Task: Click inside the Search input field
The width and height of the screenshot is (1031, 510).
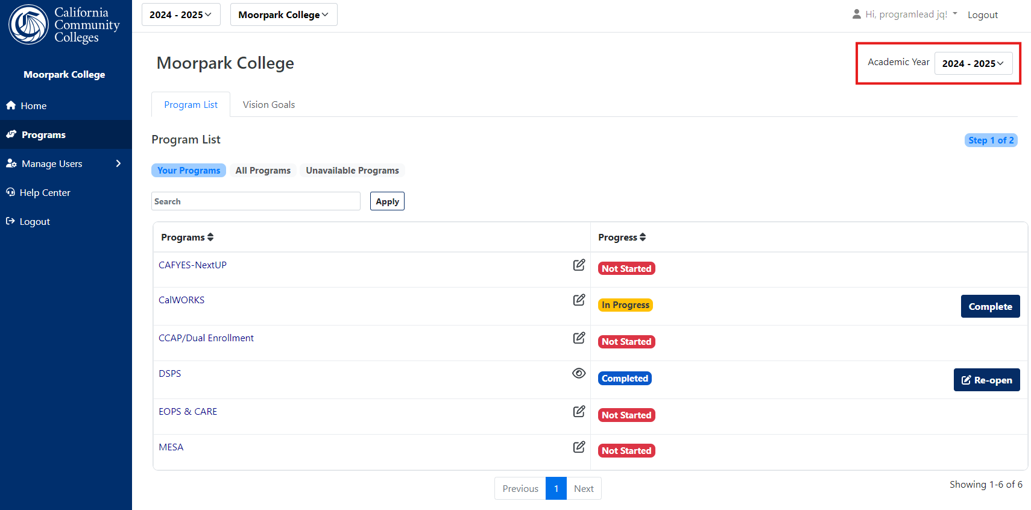Action: click(x=256, y=201)
